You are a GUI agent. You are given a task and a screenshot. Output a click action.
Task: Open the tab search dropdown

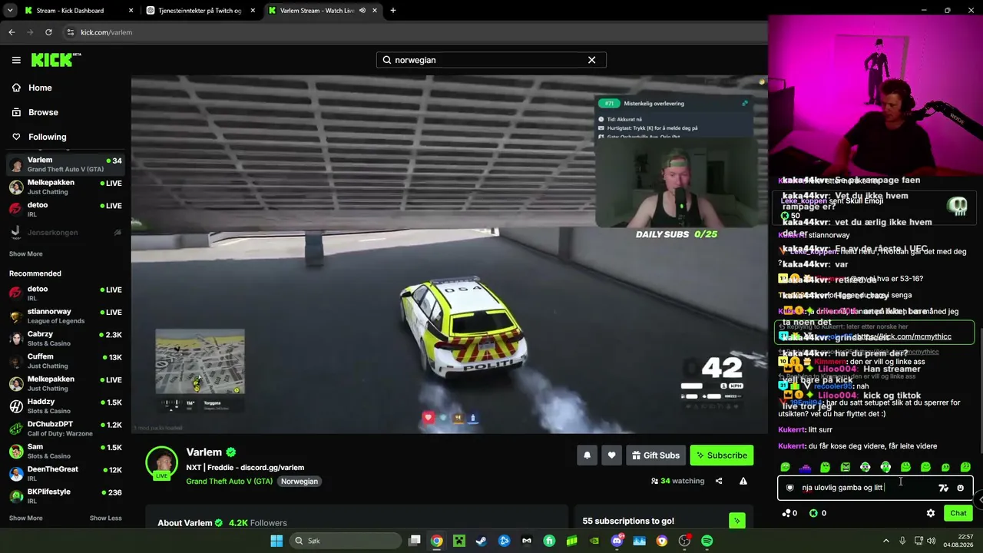(x=10, y=11)
